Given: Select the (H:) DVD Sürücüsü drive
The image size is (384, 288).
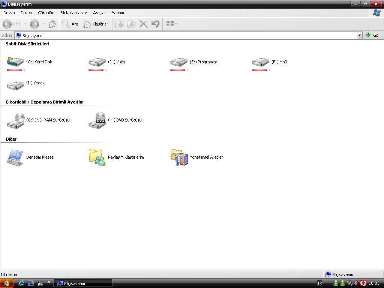Looking at the screenshot, I should [115, 120].
